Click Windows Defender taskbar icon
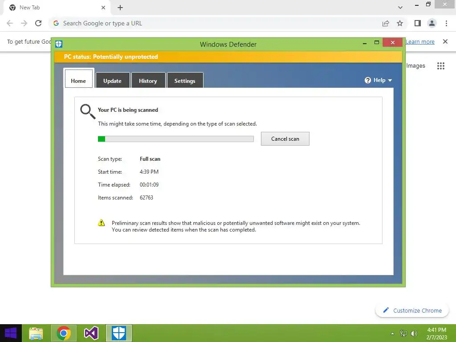Screen dimensions: 456x342 [x=118, y=333]
